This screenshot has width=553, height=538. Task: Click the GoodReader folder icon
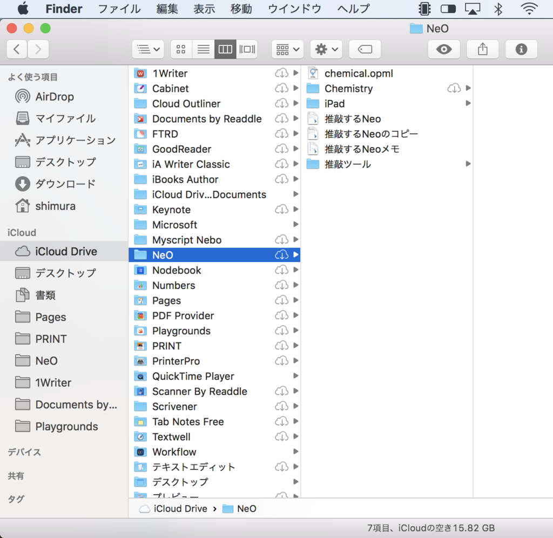click(140, 149)
